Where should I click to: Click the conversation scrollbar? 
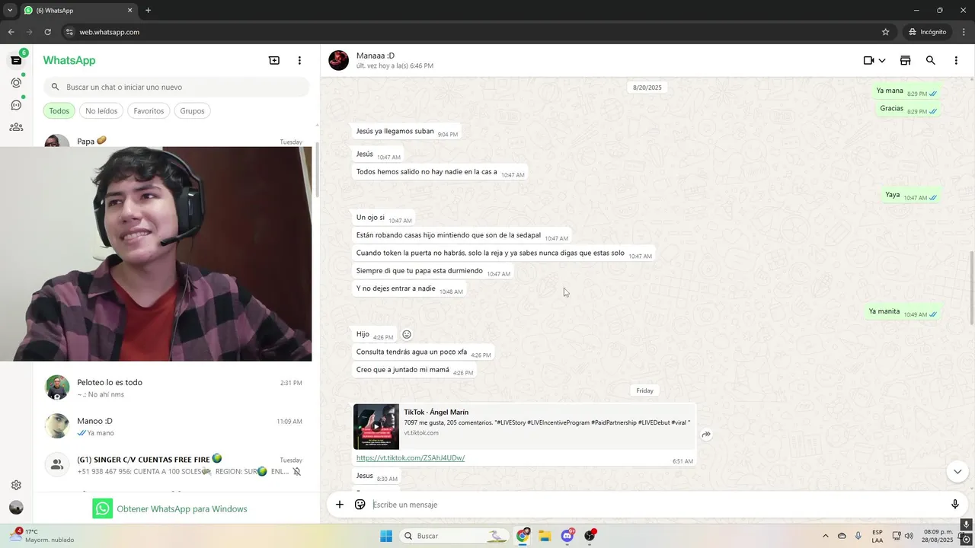(970, 288)
